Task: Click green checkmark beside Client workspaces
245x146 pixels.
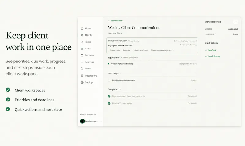Action: pos(8,90)
